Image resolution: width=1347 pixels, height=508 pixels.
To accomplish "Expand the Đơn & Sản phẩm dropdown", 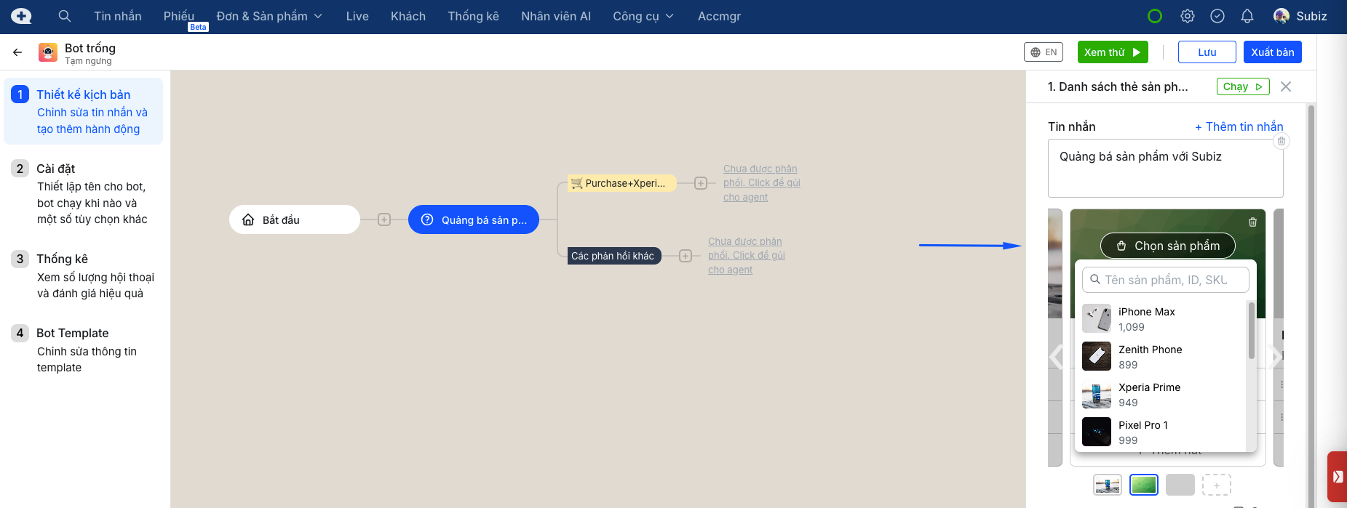I will point(269,16).
